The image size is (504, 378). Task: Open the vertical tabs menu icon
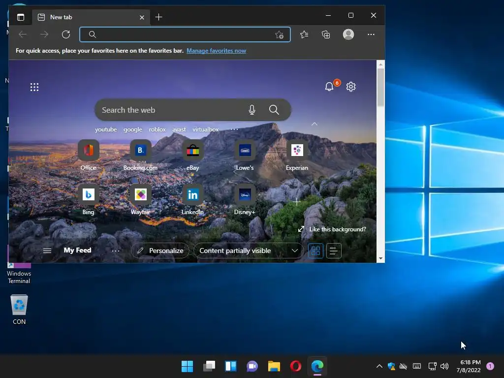point(21,17)
